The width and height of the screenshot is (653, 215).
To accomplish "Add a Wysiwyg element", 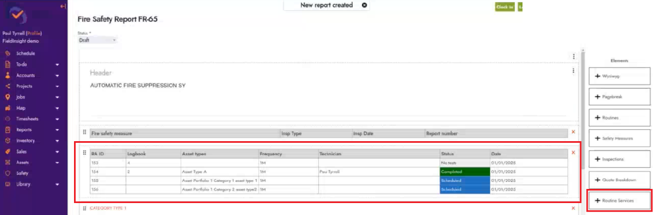I will click(619, 76).
